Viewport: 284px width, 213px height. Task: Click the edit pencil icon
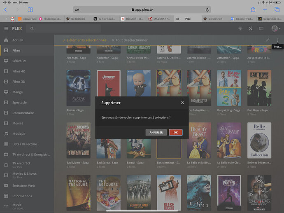coord(268,40)
